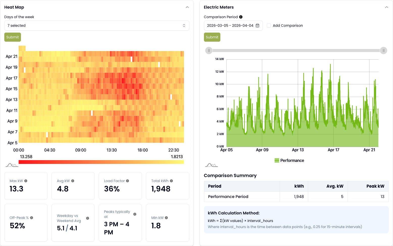This screenshot has height=246, width=393.
Task: Click the Weekday vs Weekend value 5.1 / 4.1
Action: tap(67, 228)
